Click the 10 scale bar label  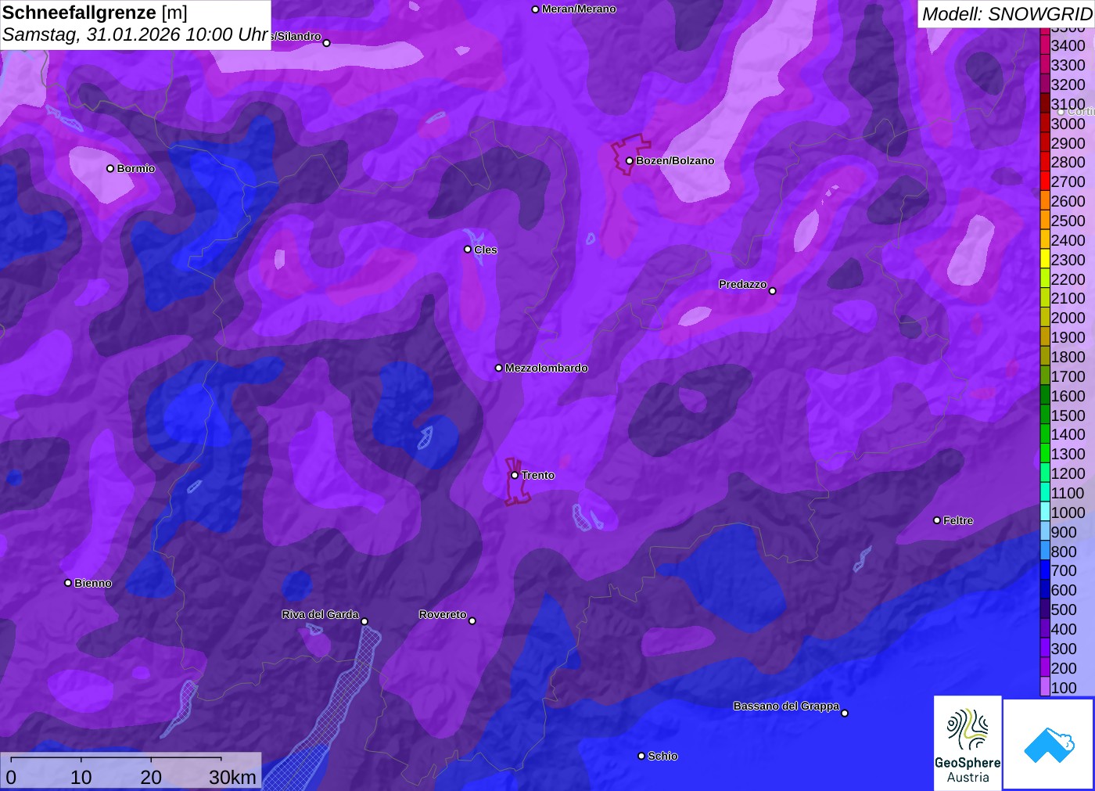coord(81,777)
